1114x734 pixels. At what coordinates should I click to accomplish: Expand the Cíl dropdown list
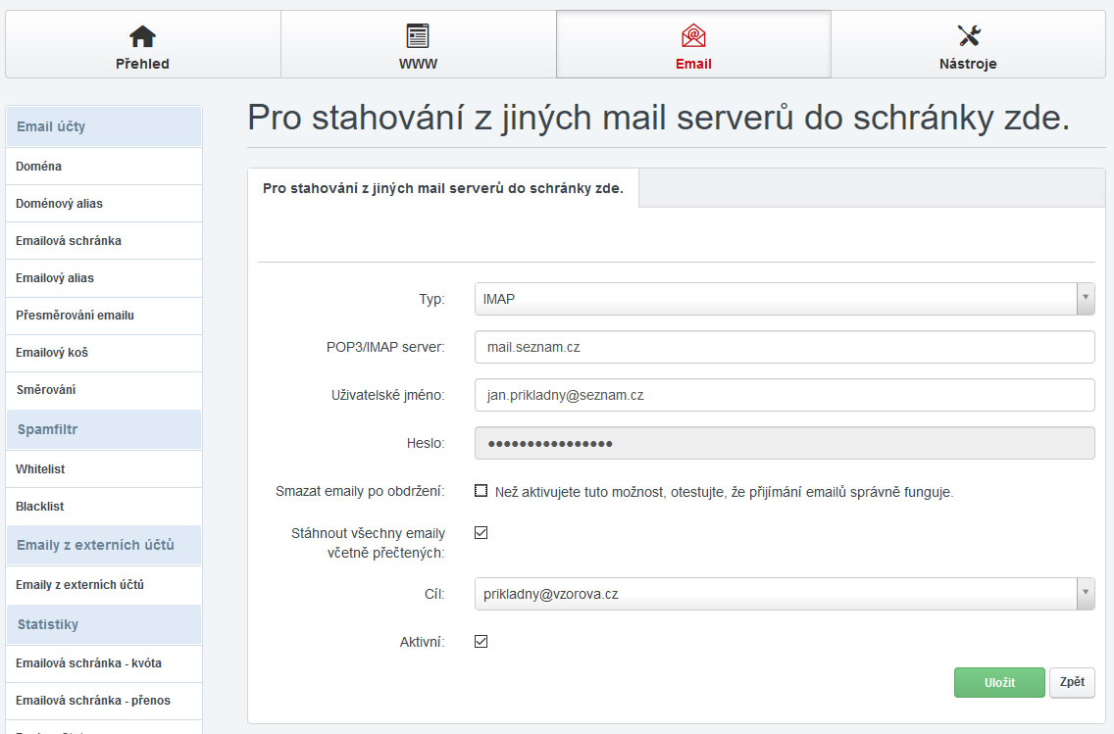[x=784, y=594]
